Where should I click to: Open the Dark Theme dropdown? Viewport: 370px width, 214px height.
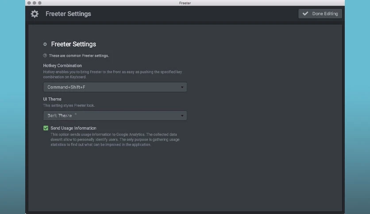coord(115,115)
